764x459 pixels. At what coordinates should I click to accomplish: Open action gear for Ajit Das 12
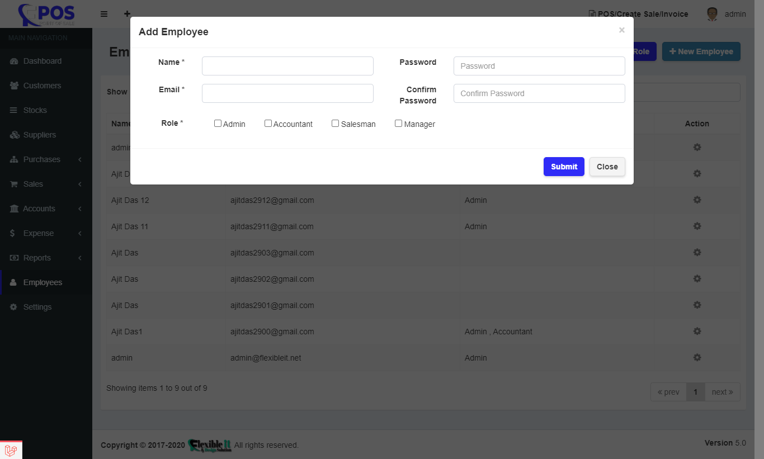(x=697, y=200)
